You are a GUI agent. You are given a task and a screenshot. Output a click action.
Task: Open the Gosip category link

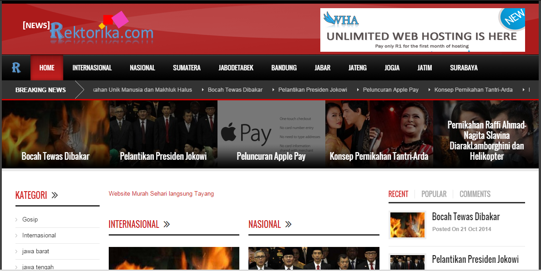(30, 219)
